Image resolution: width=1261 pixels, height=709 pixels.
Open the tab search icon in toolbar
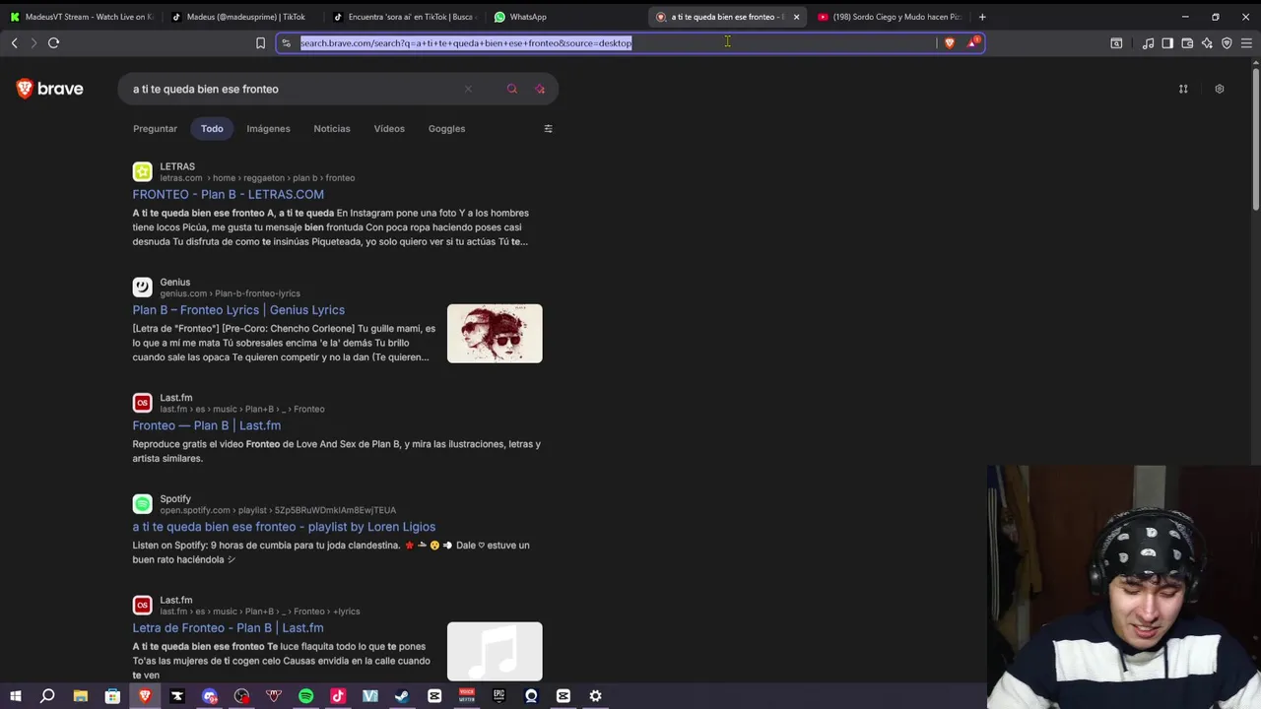[x=1116, y=43]
